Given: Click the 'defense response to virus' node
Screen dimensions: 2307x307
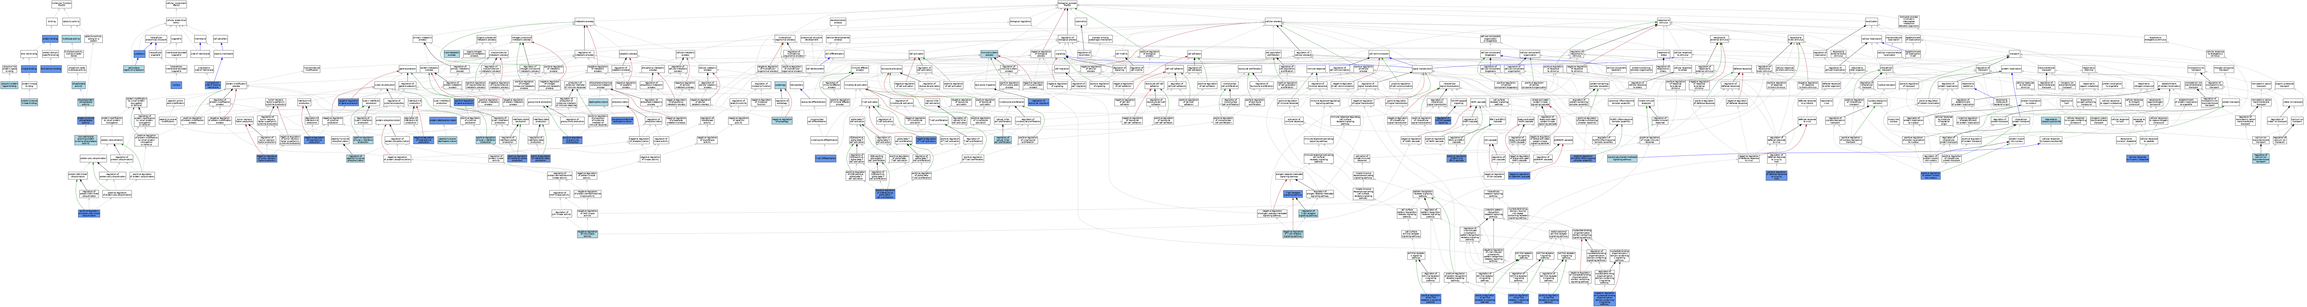Looking at the screenshot, I should (1807, 120).
